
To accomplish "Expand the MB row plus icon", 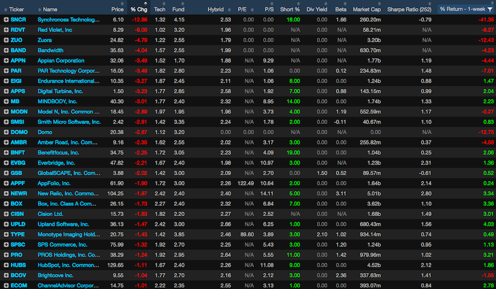I will 6,102.
